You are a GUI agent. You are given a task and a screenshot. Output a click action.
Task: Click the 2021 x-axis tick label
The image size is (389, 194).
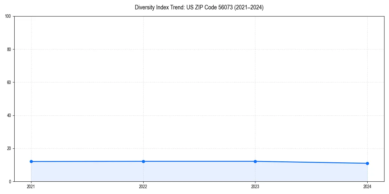(x=31, y=186)
